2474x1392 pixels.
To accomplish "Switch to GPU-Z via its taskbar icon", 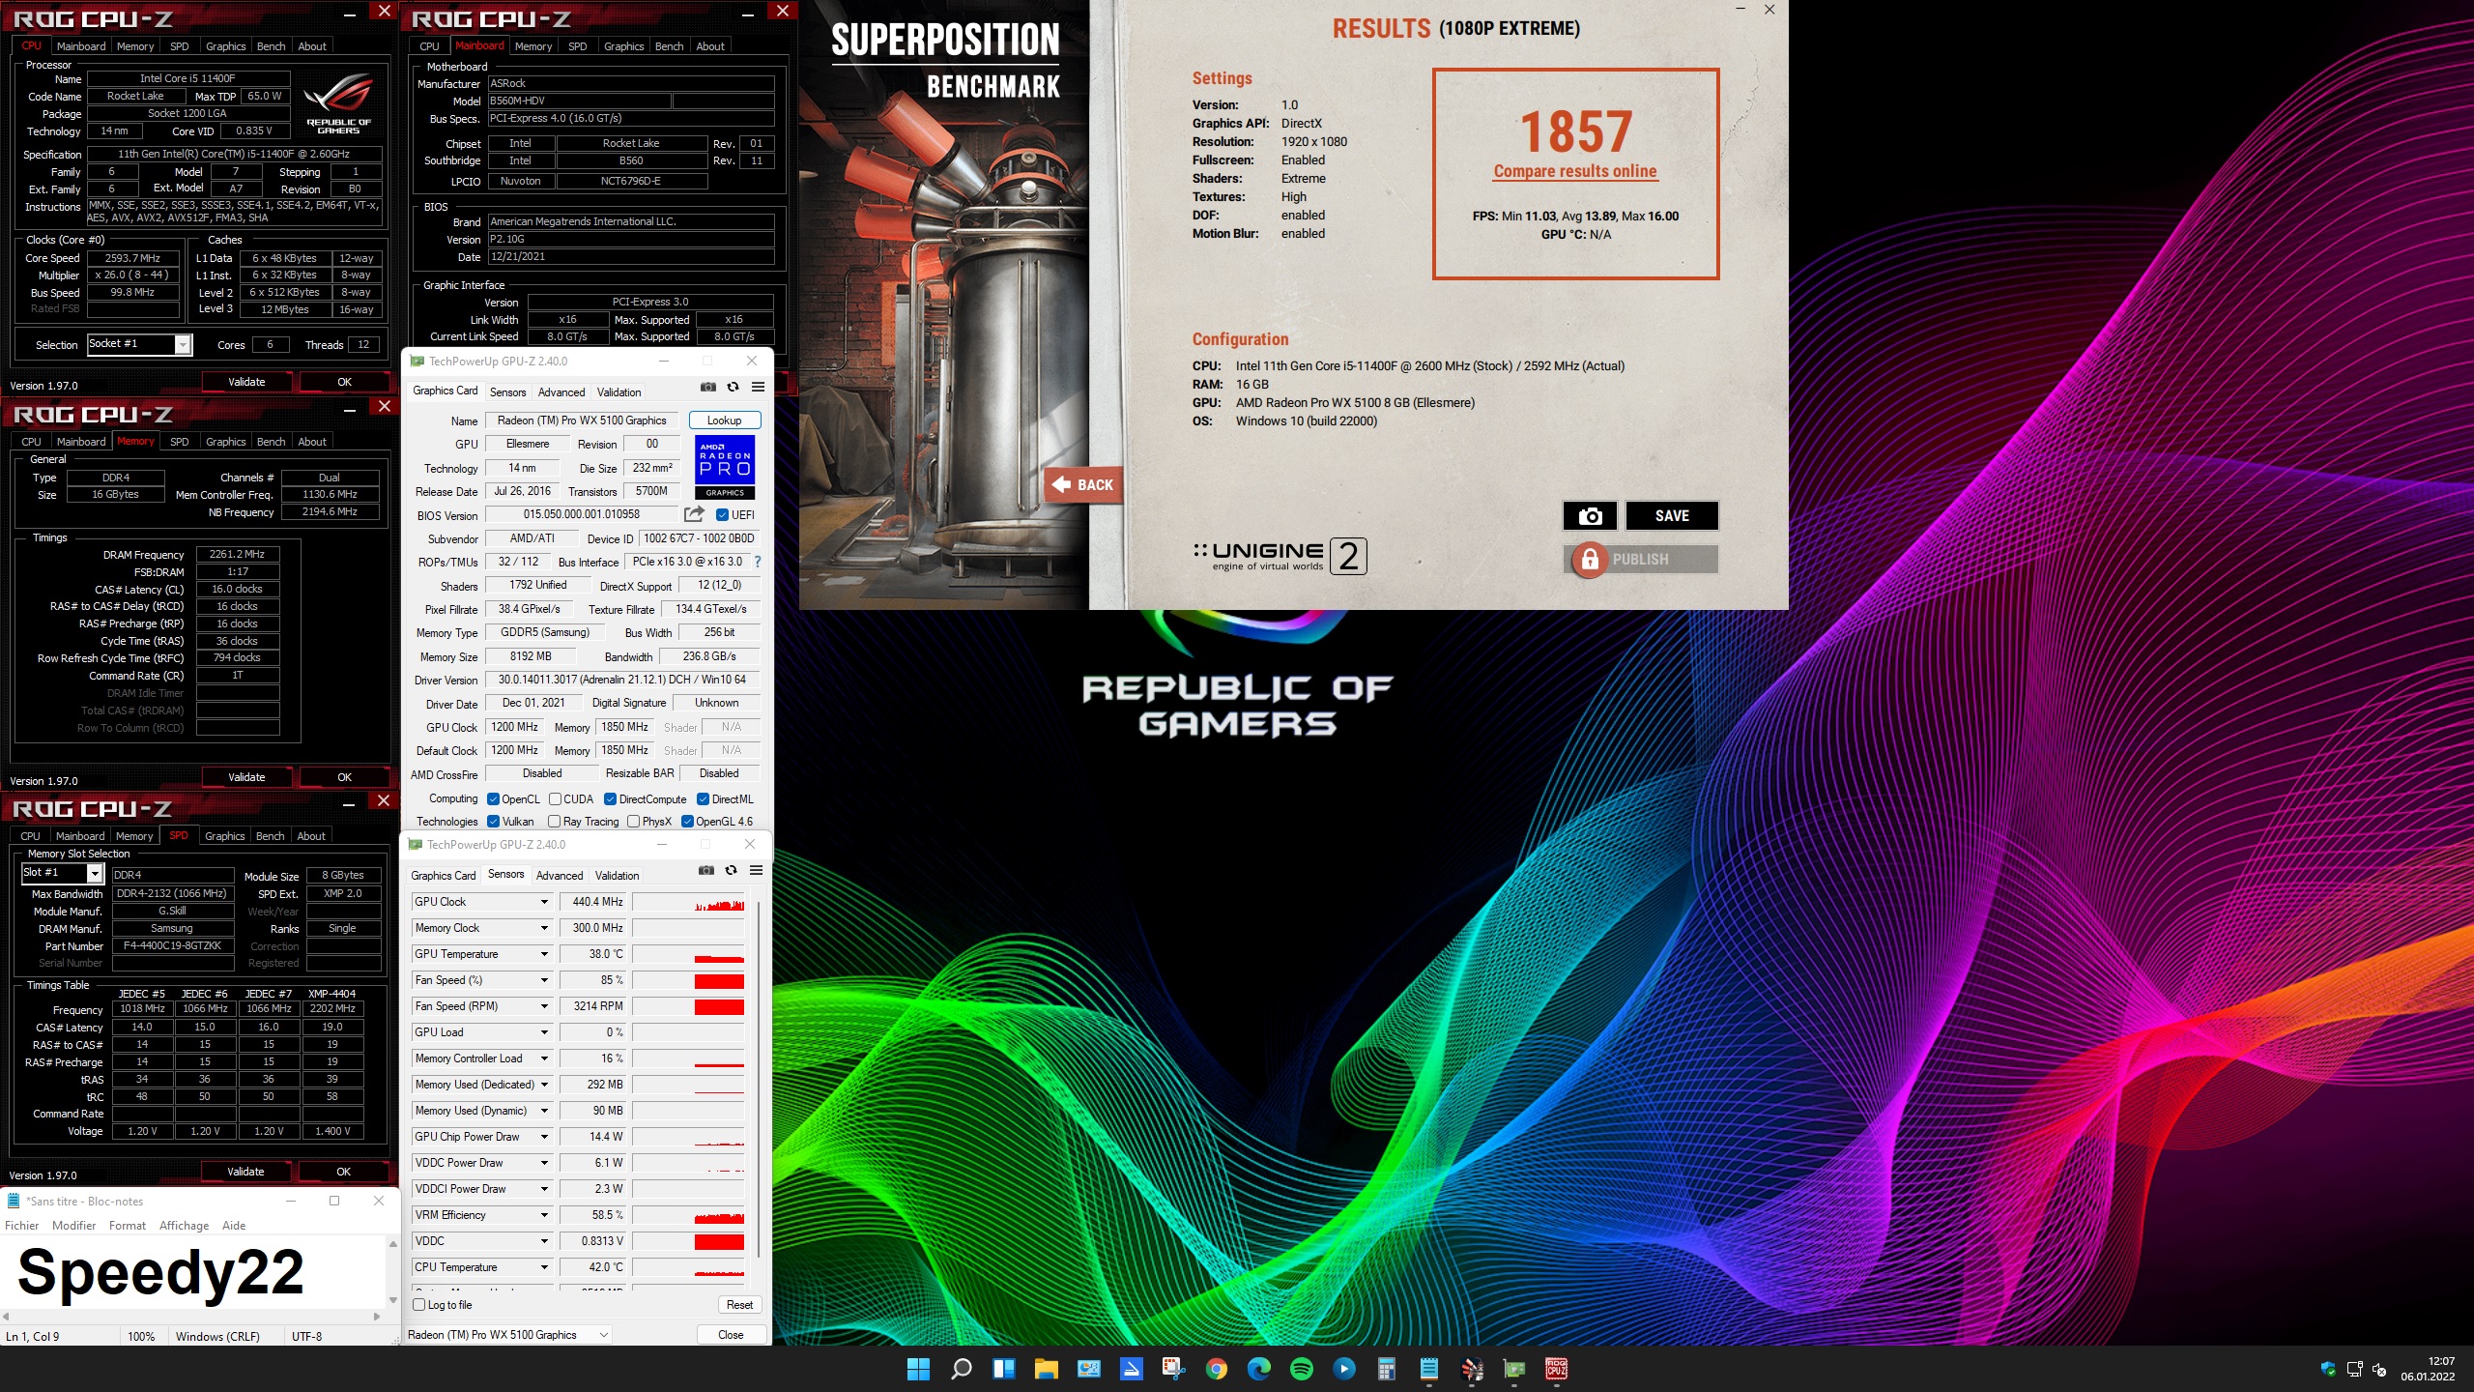I will click(1513, 1369).
